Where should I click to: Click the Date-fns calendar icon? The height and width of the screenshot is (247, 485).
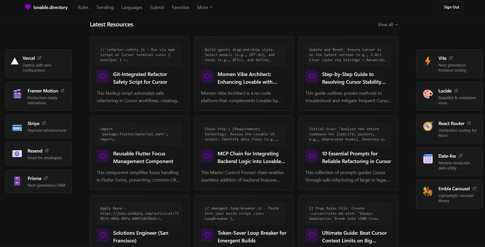point(428,159)
